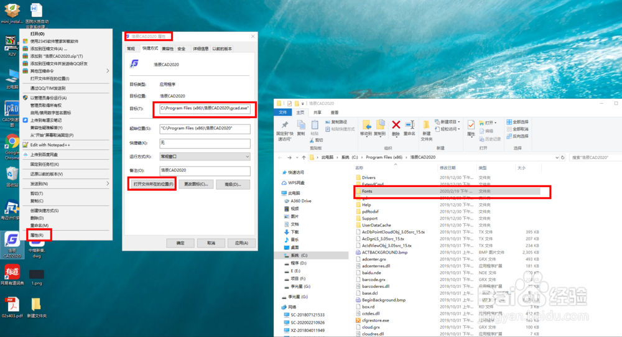
Task: Click the quick access toolbar dropdown arrow
Action: coord(303,104)
